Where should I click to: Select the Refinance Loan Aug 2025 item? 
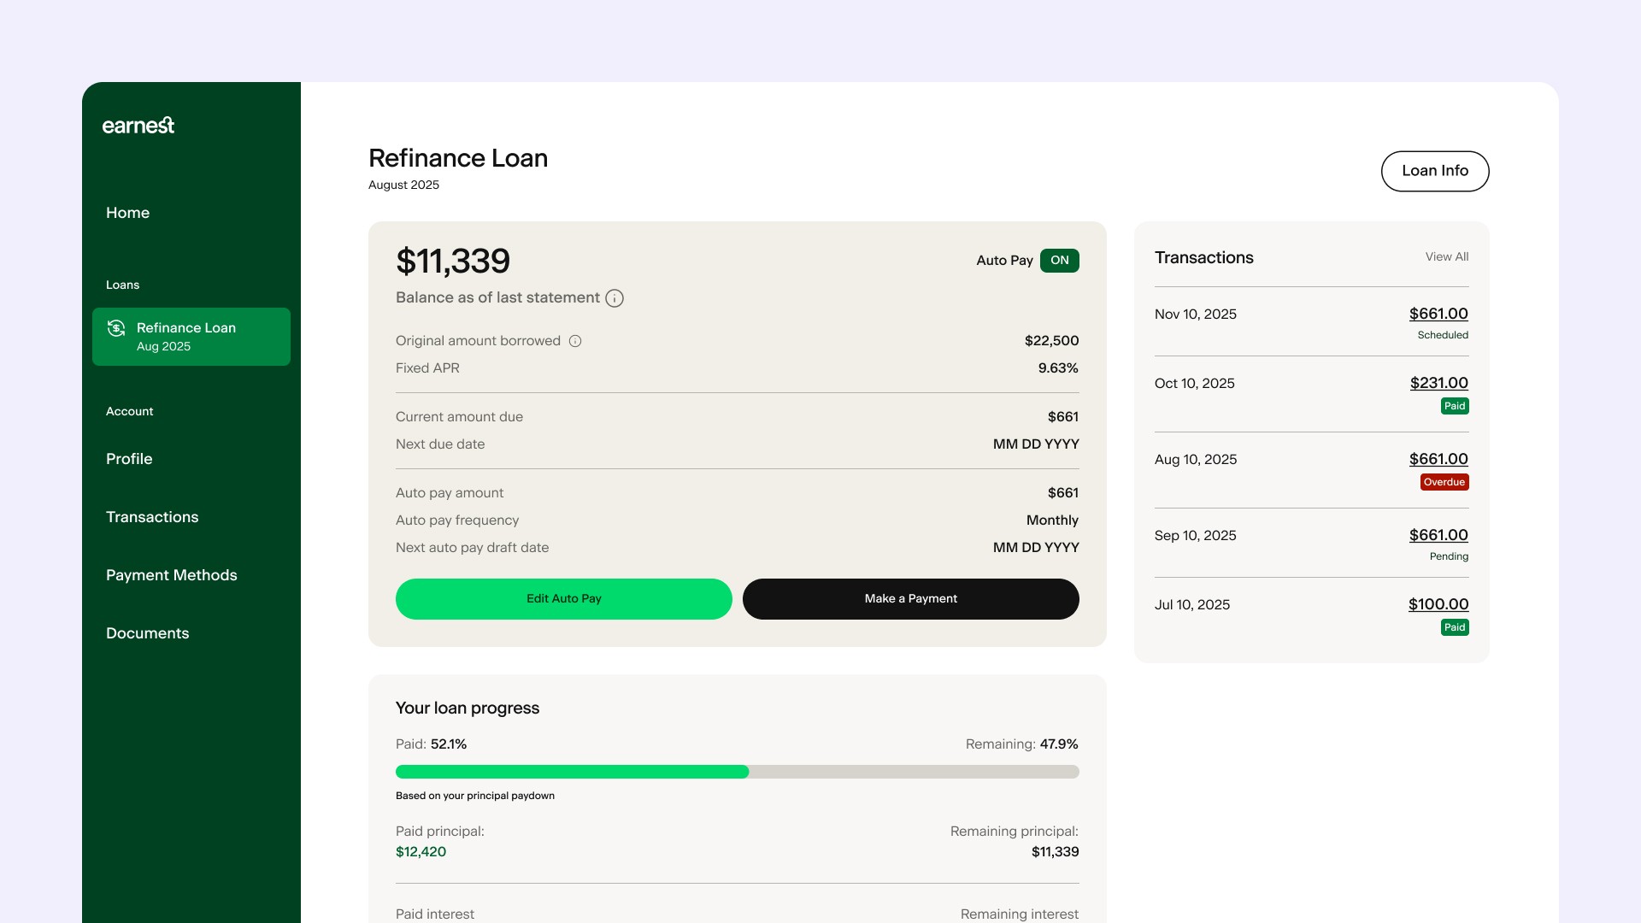coord(191,337)
